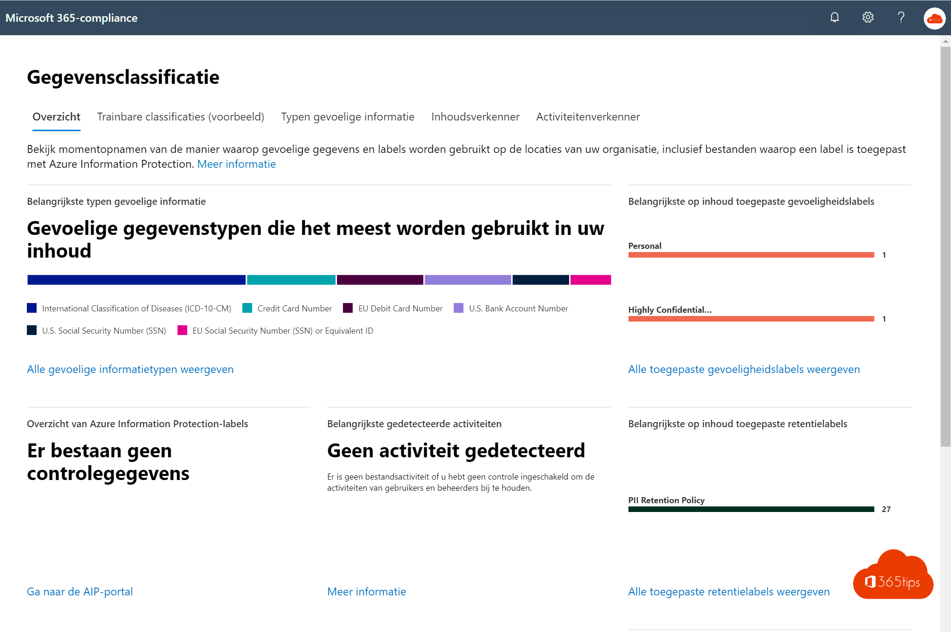Click the Personal label bar

(x=751, y=255)
